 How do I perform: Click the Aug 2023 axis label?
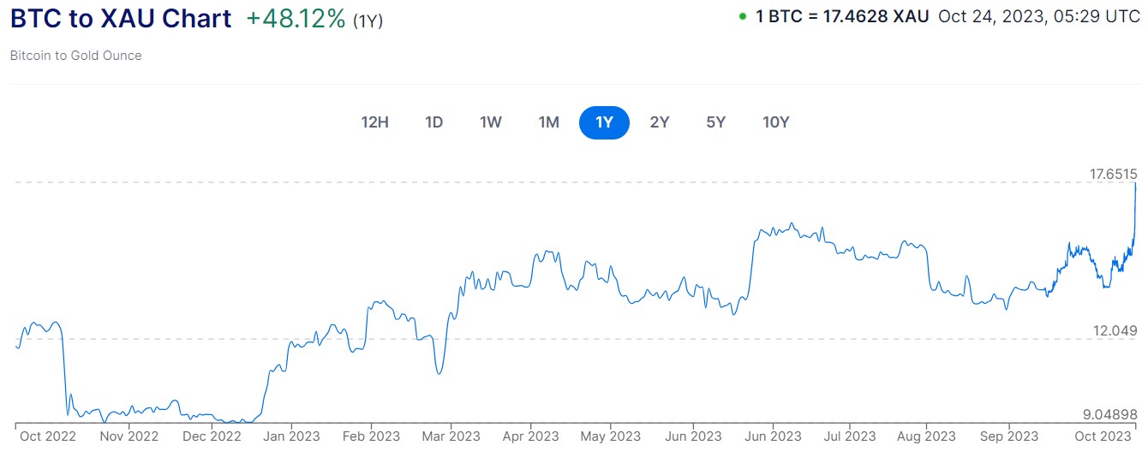928,436
